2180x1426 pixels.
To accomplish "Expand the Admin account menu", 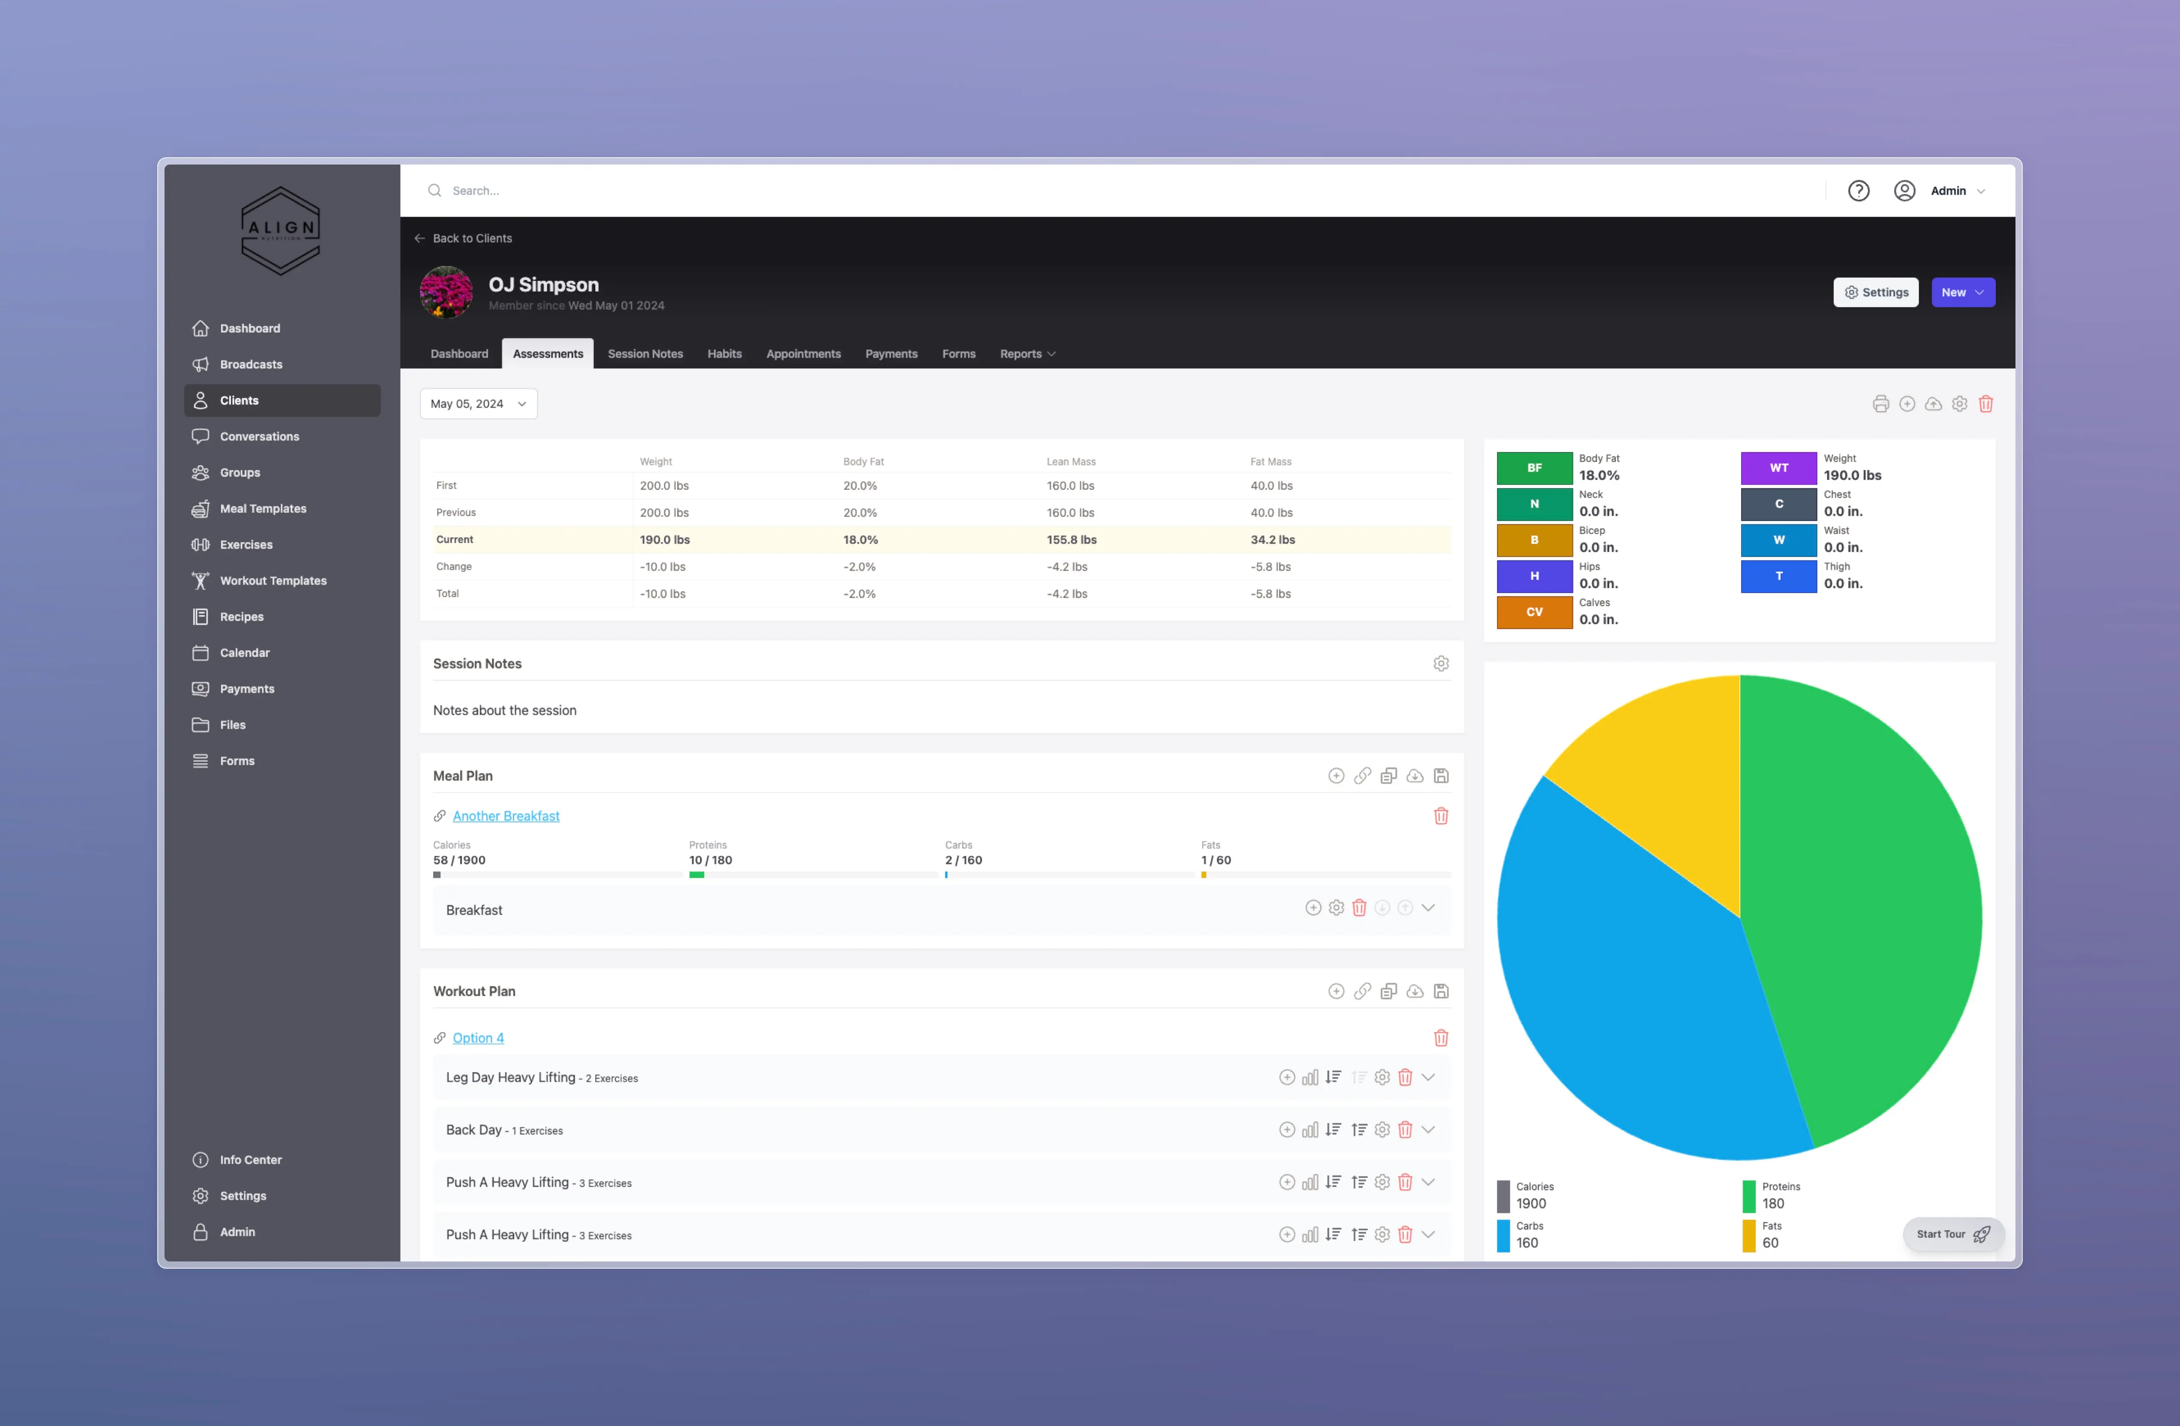I will tap(1940, 191).
